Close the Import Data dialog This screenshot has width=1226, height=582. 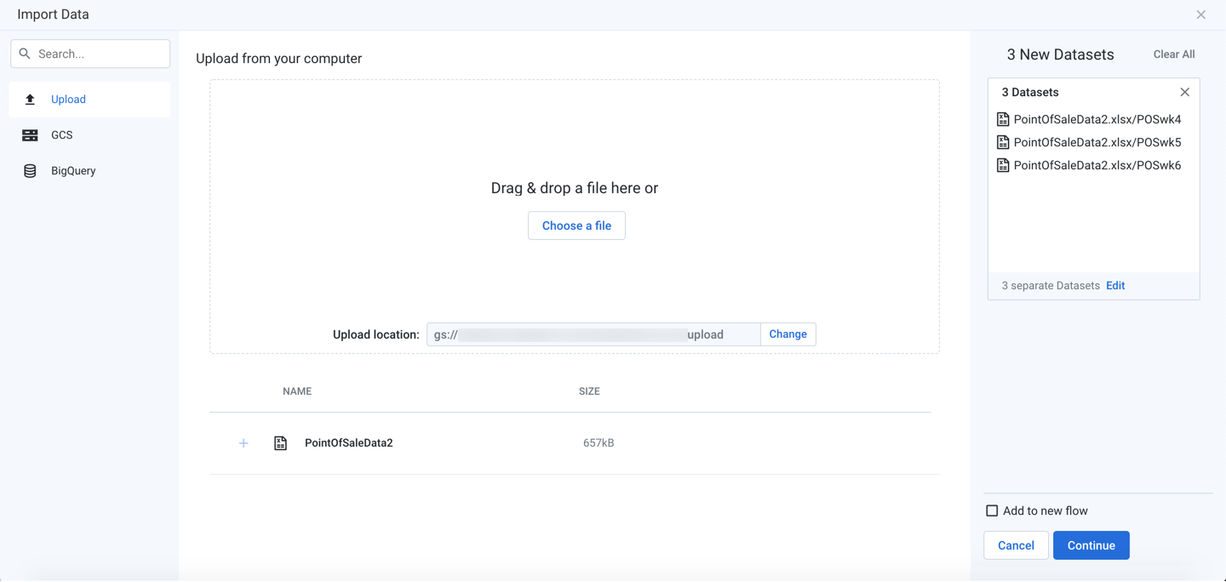point(1200,14)
